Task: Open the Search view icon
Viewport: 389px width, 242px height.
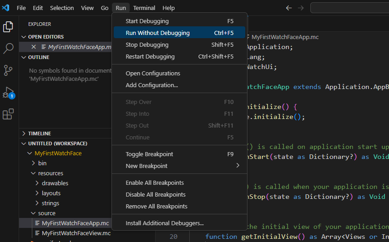Action: (x=8, y=49)
